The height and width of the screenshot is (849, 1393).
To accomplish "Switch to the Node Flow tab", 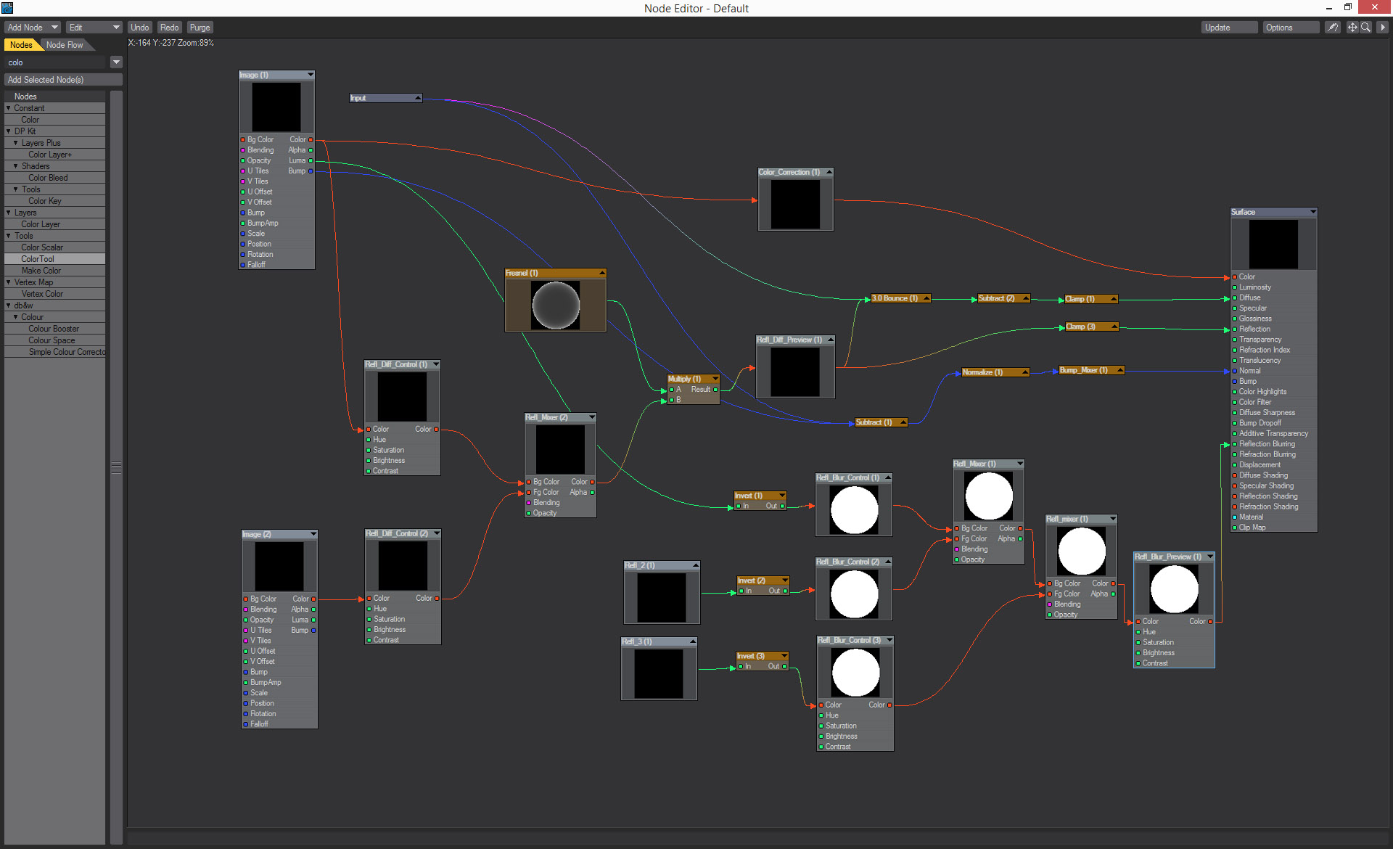I will point(65,45).
